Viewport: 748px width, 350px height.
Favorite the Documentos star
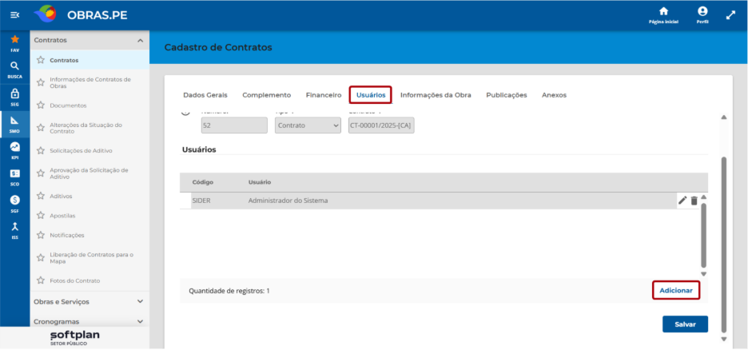point(41,105)
